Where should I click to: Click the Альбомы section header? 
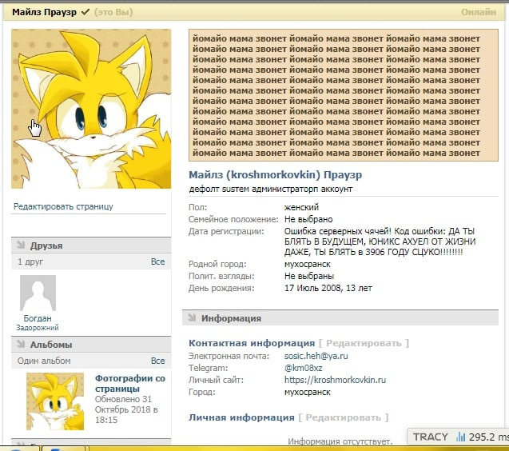(91, 345)
